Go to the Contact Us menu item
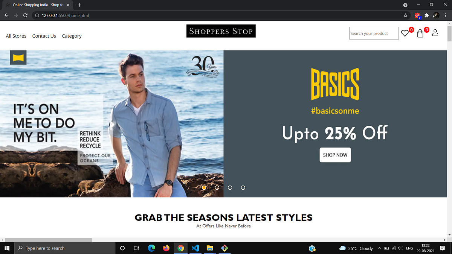The width and height of the screenshot is (452, 254). point(44,36)
